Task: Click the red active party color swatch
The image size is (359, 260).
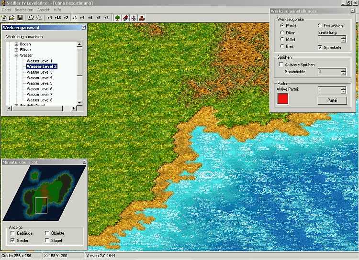Action: coord(283,98)
